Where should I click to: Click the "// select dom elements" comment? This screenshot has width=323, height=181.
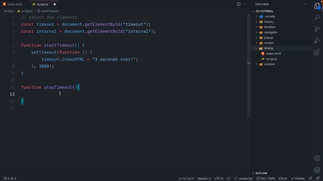[49, 18]
